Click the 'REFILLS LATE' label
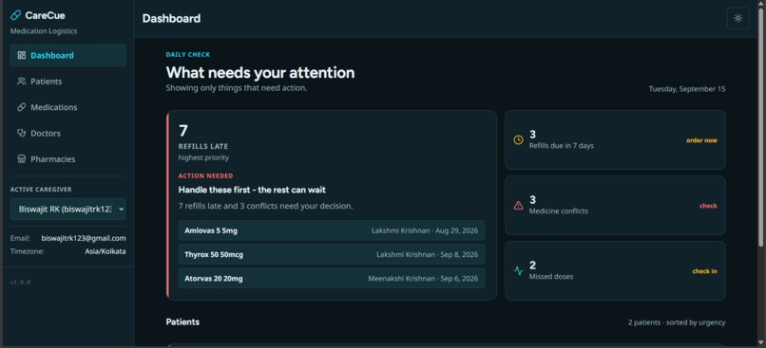The image size is (766, 348). coord(203,146)
